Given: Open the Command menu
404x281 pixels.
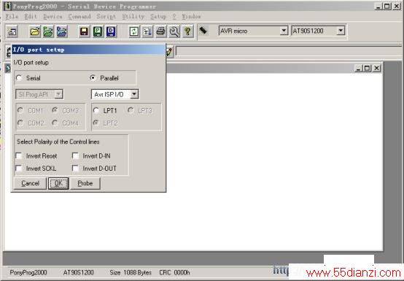Looking at the screenshot, I should (x=79, y=16).
